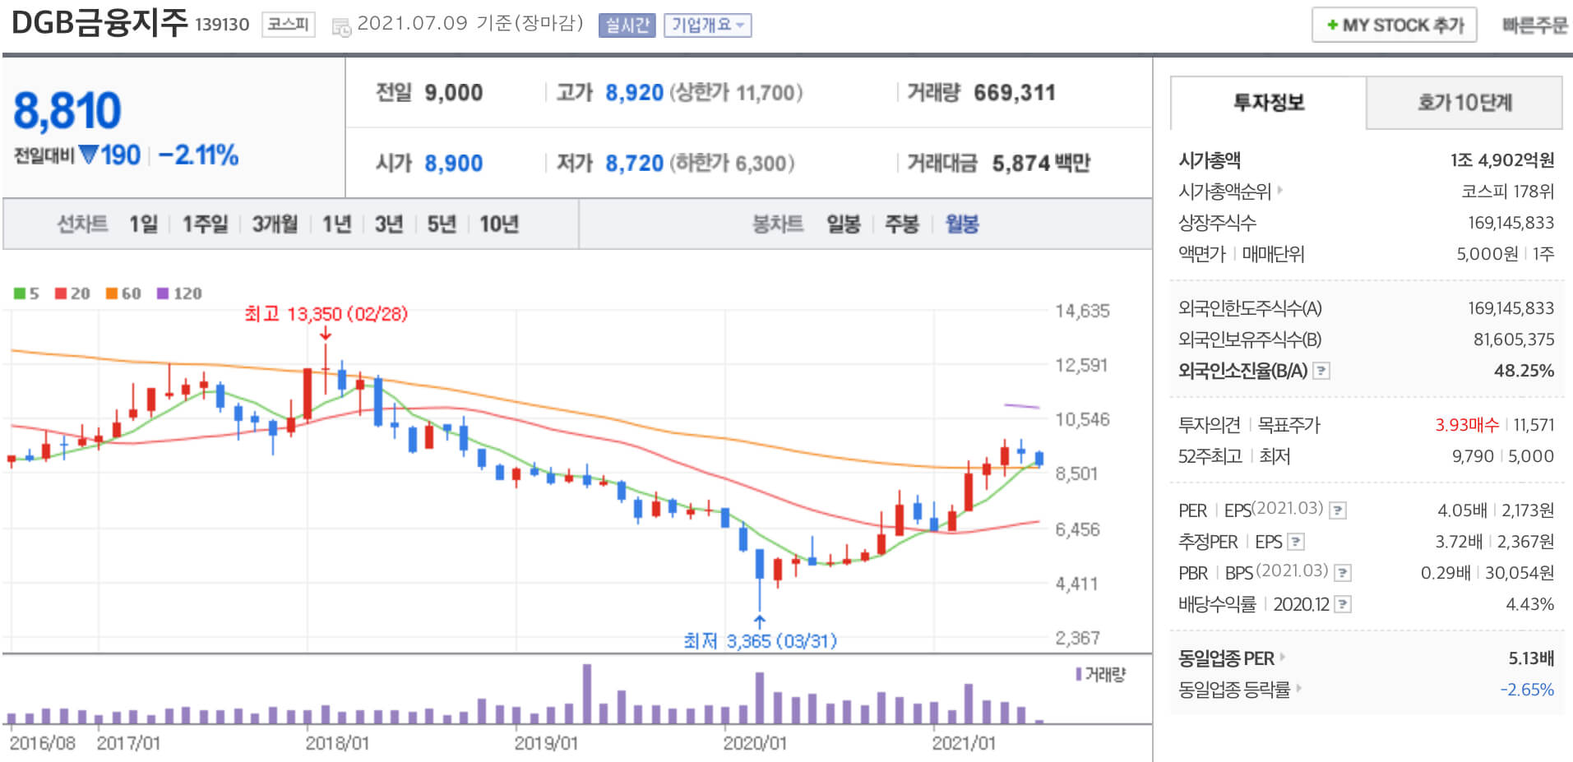Select the 1일 line chart period

point(144,224)
